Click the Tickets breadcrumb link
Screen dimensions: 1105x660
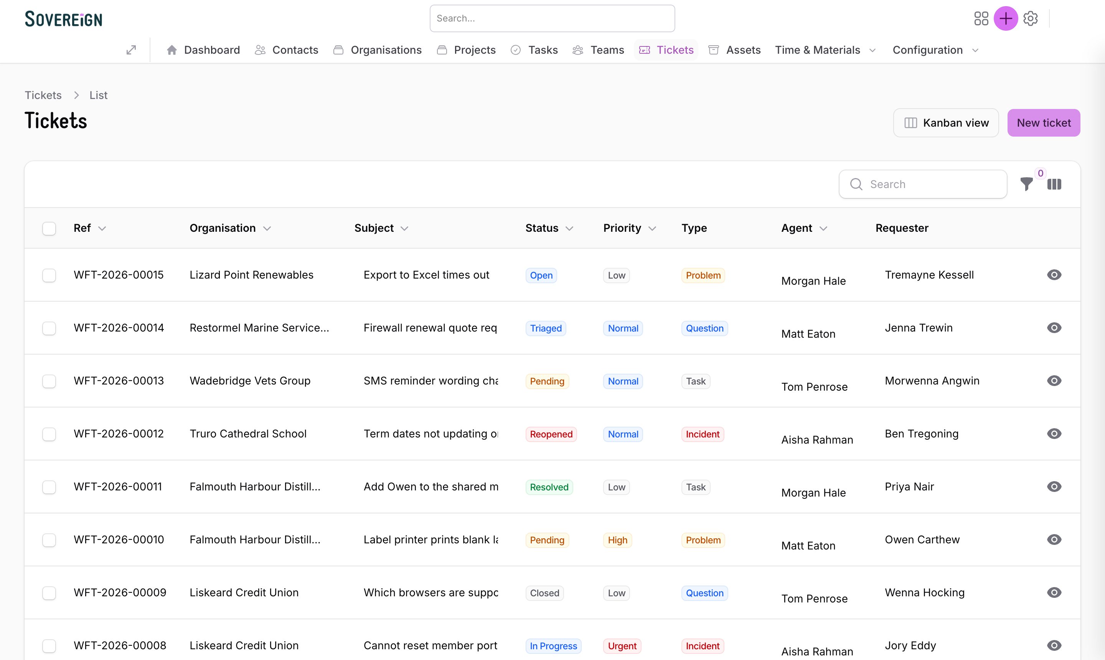43,95
